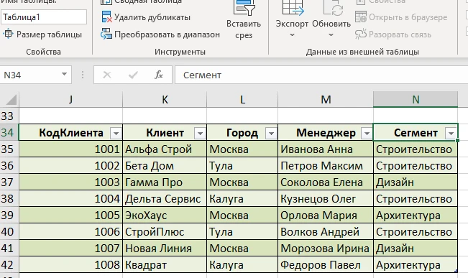Click cell Федоров Павел
This screenshot has width=468, height=278.
click(326, 265)
